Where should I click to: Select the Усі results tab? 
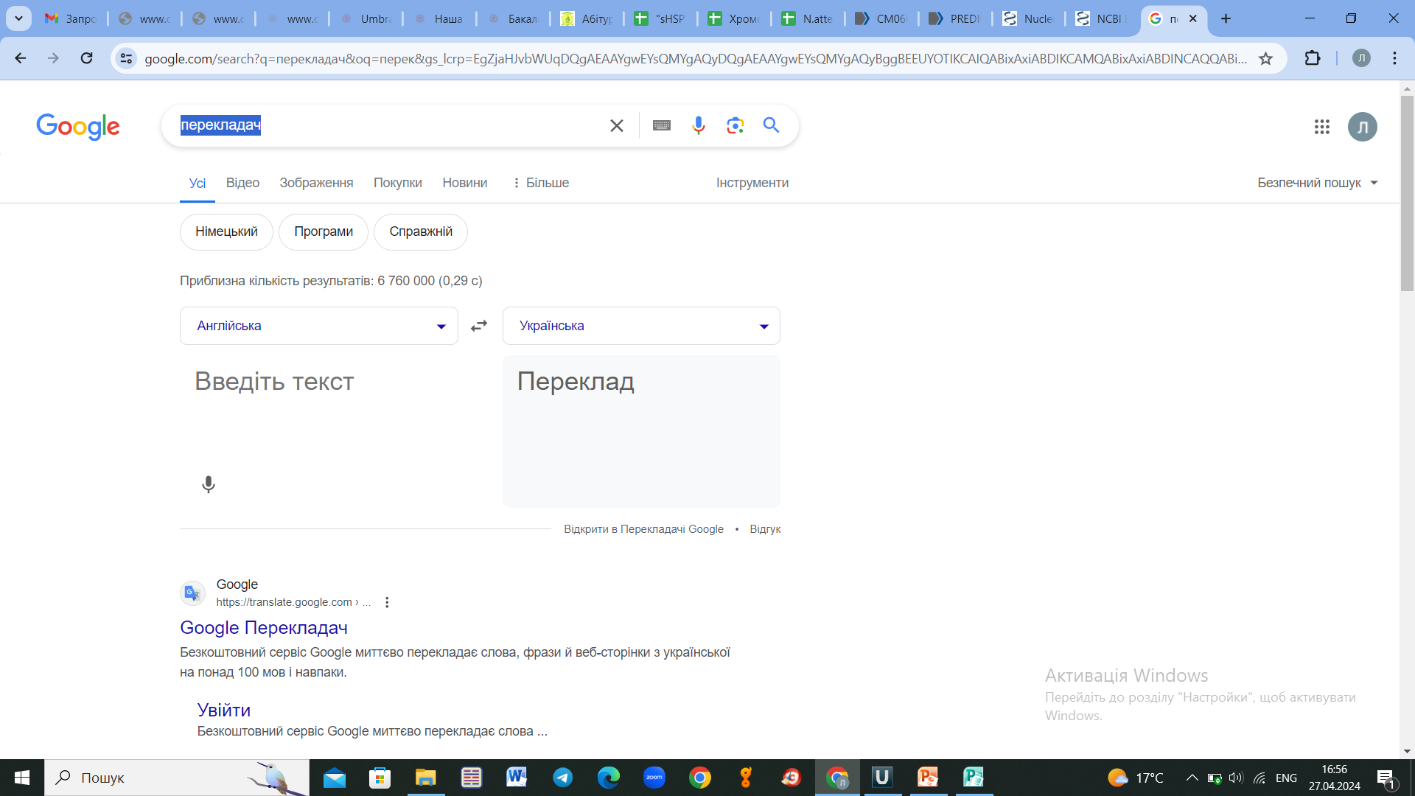pos(198,183)
